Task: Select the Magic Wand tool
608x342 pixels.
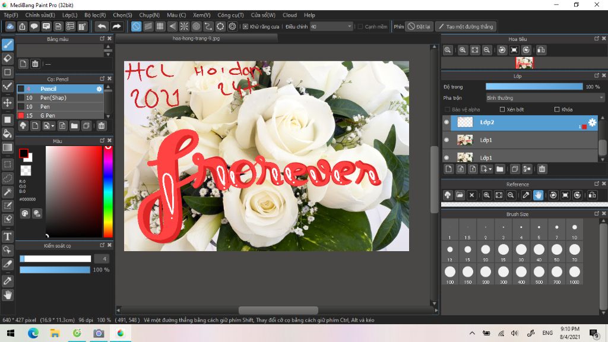Action: pyautogui.click(x=7, y=192)
